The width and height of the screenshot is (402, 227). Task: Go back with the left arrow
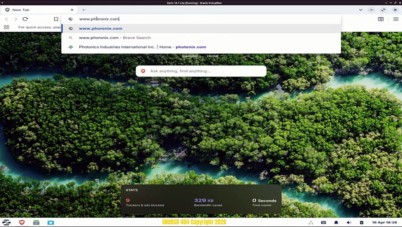click(x=7, y=19)
